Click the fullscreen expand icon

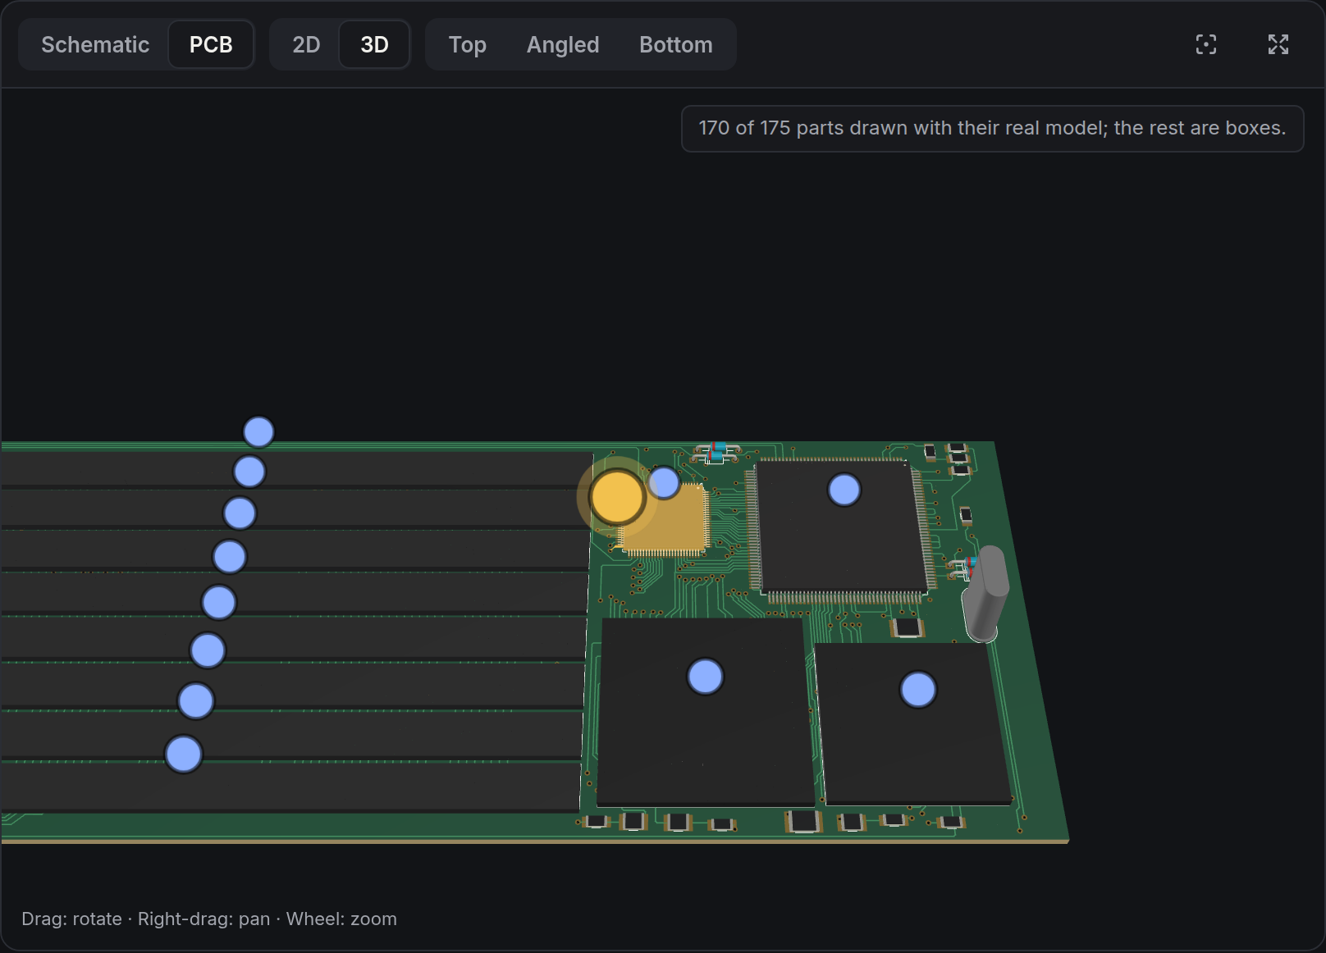(1278, 44)
